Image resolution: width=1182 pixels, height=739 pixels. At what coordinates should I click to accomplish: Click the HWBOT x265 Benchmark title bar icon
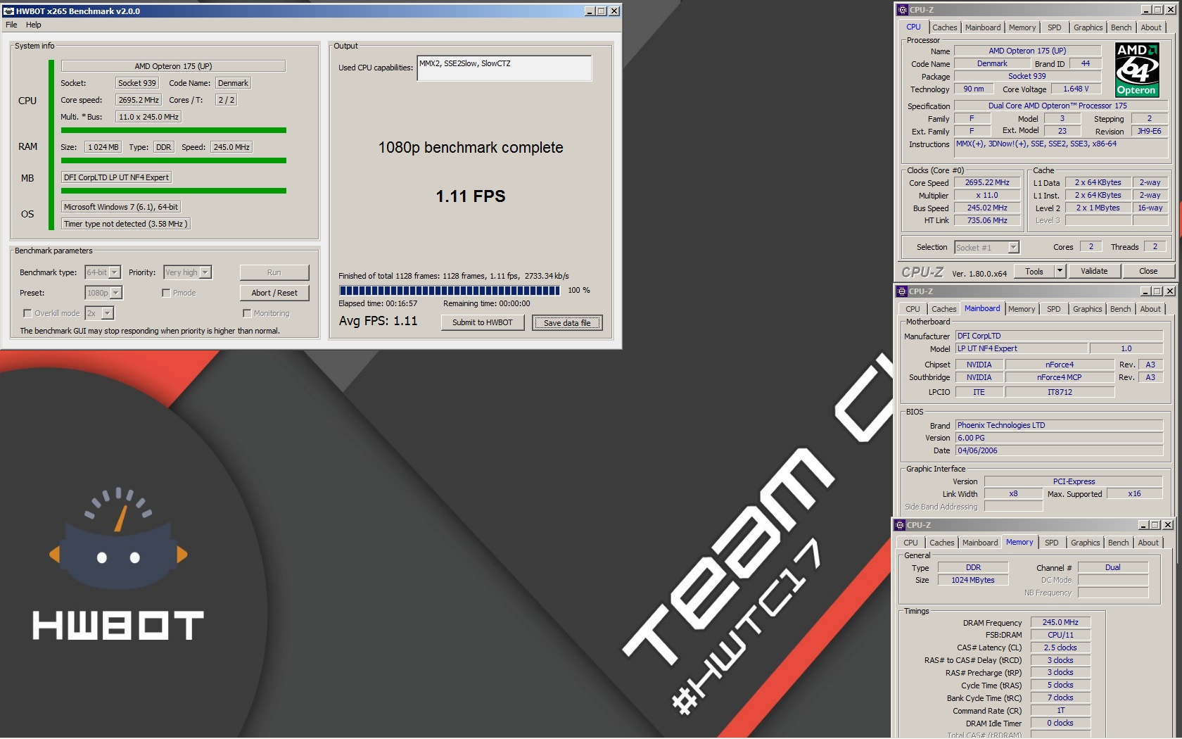[x=8, y=11]
